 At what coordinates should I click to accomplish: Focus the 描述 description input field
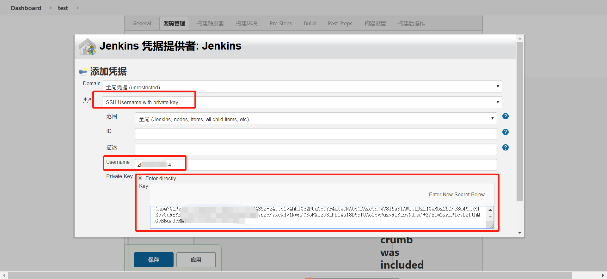point(316,149)
